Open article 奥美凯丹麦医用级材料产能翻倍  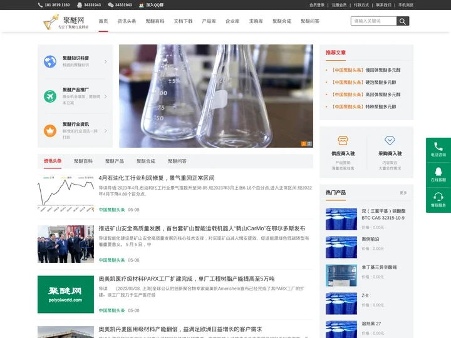[x=180, y=329]
